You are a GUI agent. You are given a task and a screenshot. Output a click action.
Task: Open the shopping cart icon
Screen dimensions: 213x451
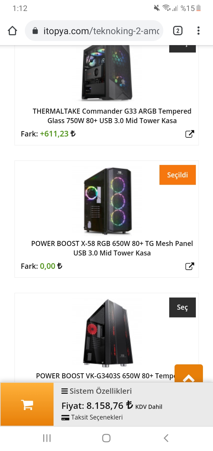pos(27,404)
